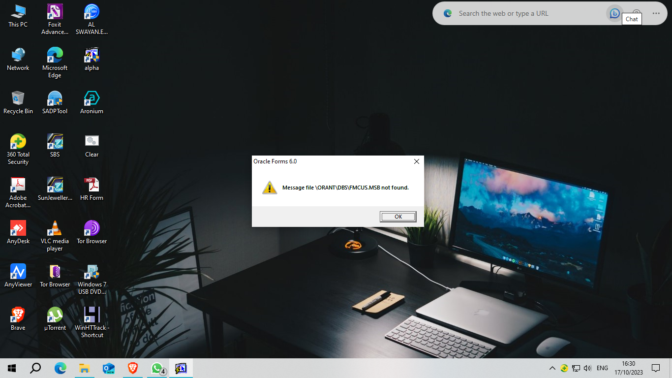Click the volume icon in system tray

(x=587, y=368)
